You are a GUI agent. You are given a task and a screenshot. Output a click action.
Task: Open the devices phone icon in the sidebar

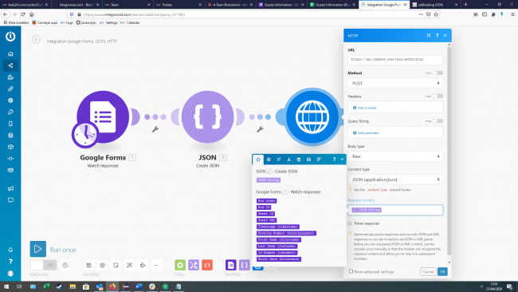click(x=10, y=124)
